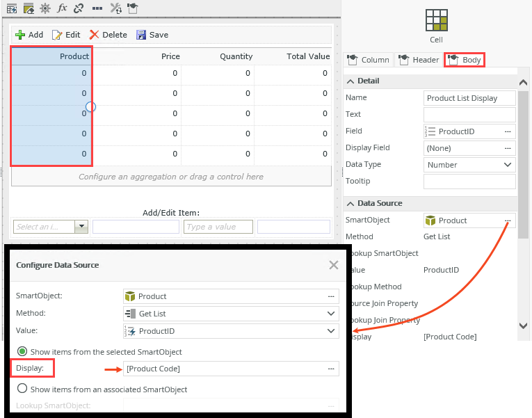532x418 pixels.
Task: Open the ellipsis for Display Field (None)
Action: pyautogui.click(x=508, y=148)
